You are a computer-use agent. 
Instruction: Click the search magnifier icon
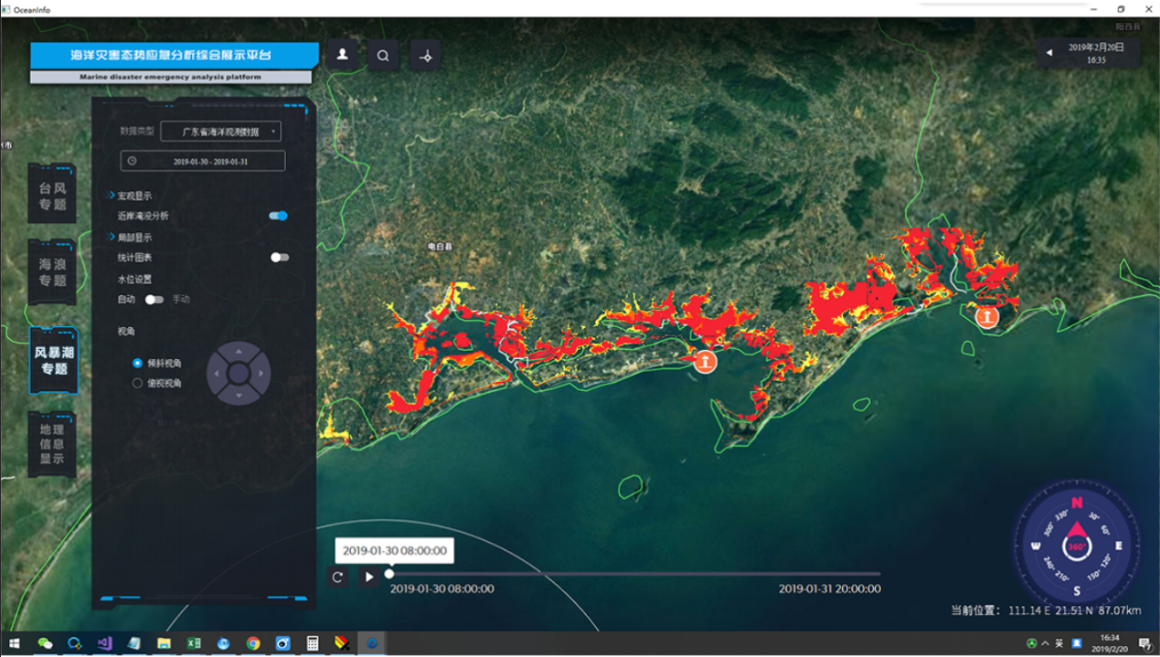pos(384,56)
